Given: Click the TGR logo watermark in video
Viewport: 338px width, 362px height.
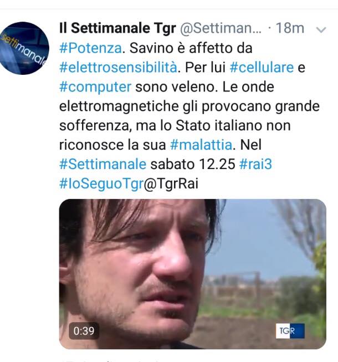Looking at the screenshot, I should [290, 331].
